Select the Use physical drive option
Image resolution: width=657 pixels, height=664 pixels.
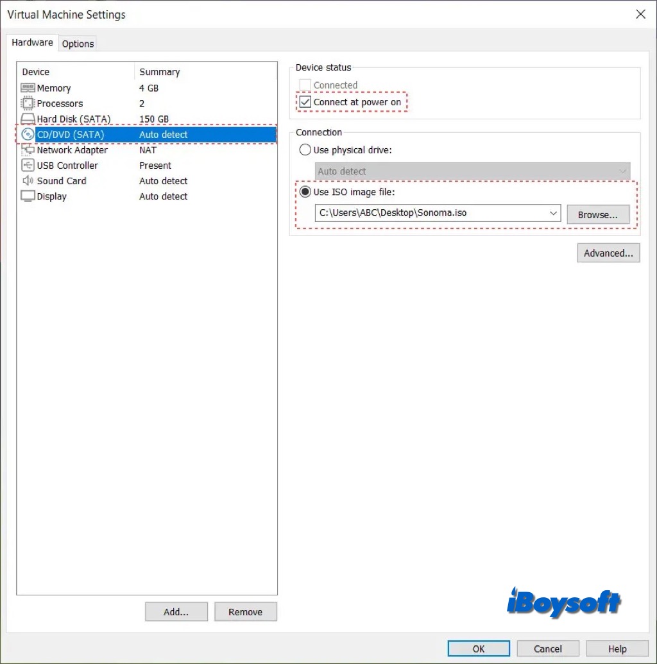pos(305,150)
